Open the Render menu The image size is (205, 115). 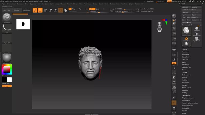click(x=95, y=4)
